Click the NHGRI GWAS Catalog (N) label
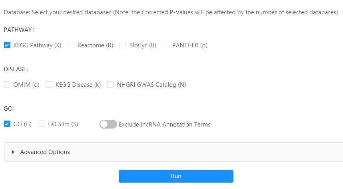 [152, 85]
